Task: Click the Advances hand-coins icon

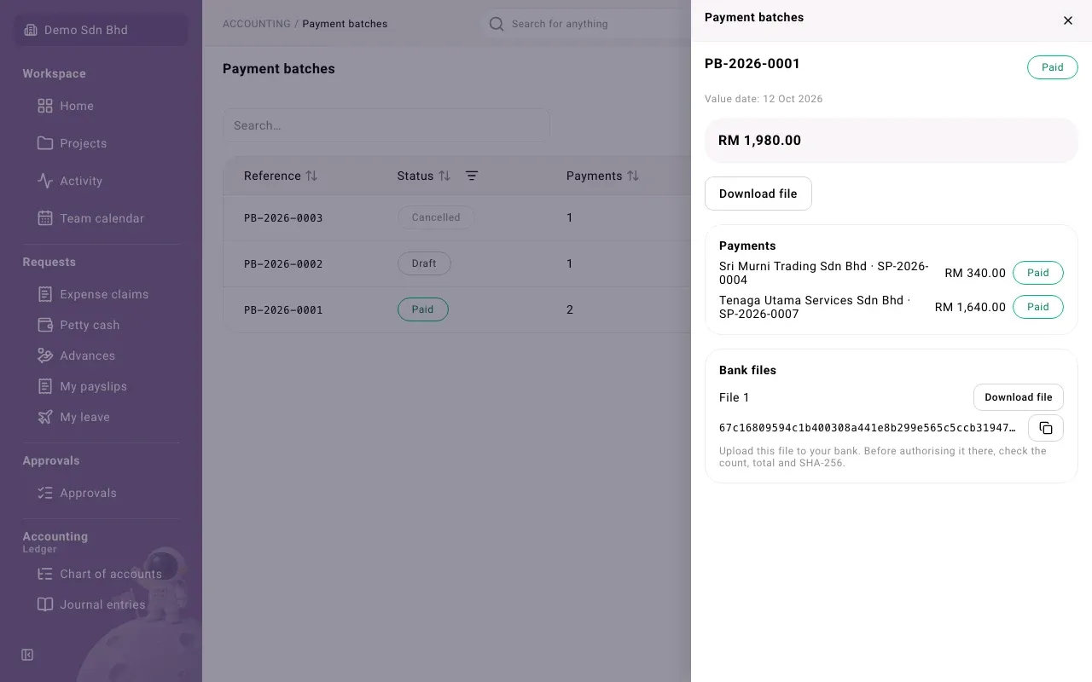Action: (x=45, y=355)
